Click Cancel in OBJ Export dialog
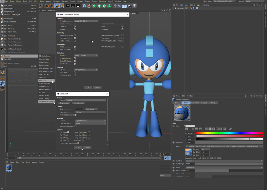The height and width of the screenshot is (190, 267). [x=87, y=148]
